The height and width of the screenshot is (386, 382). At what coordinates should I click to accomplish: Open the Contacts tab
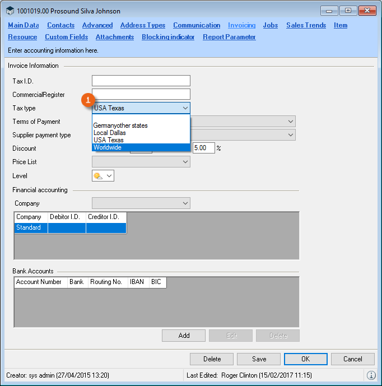tap(60, 25)
